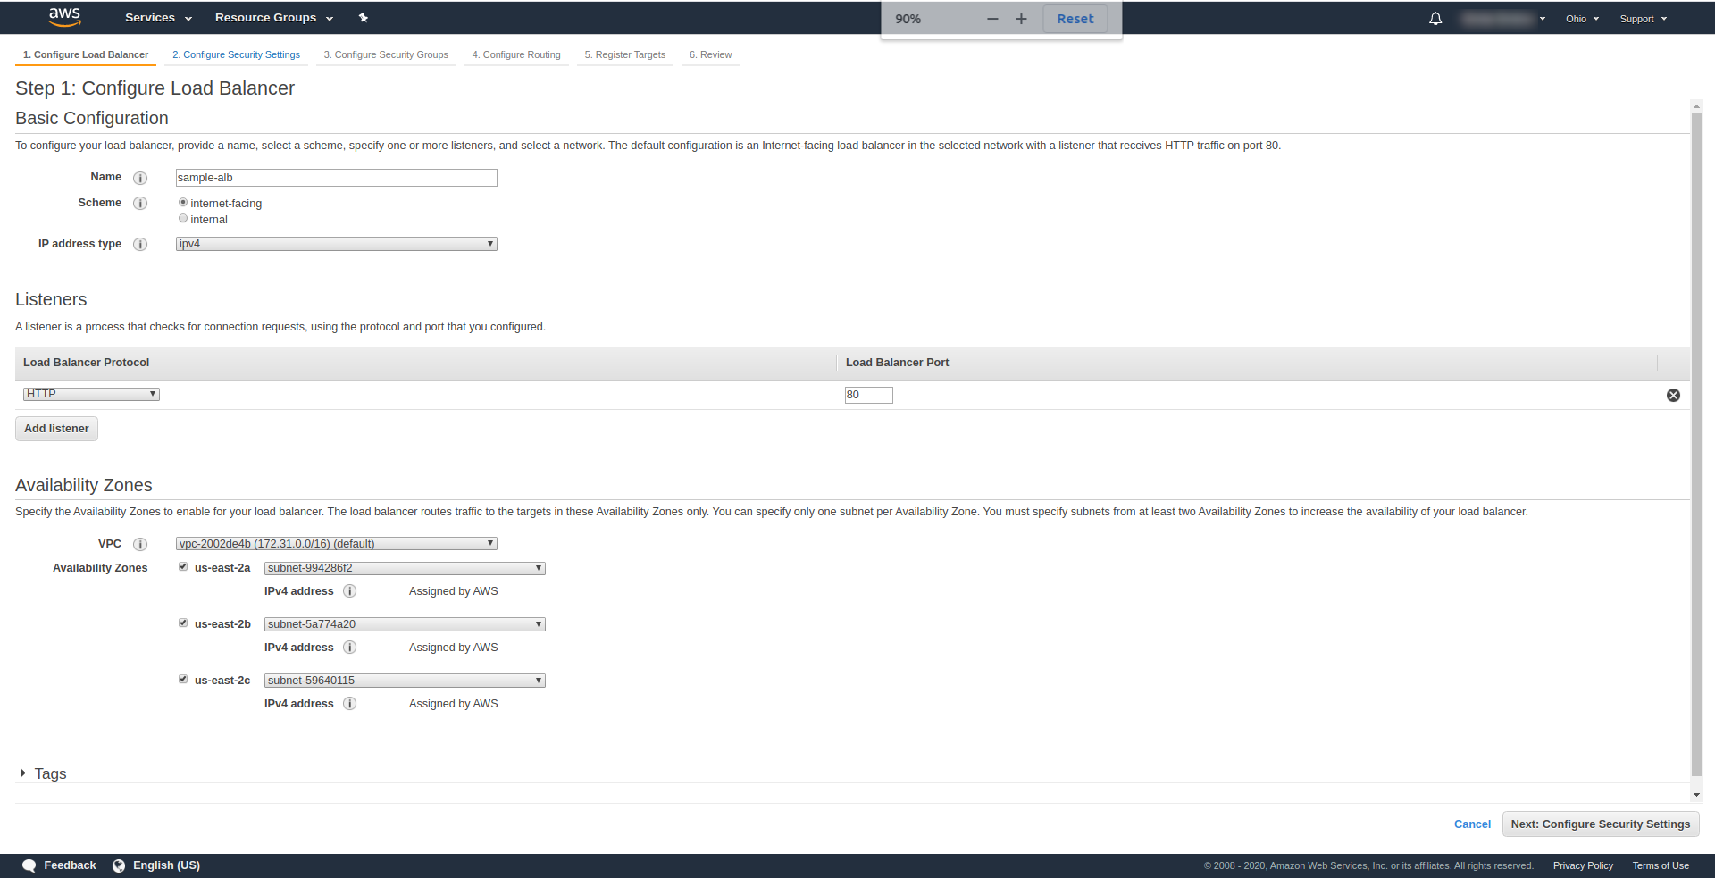Click the info icon next to Name
Image resolution: width=1715 pixels, height=878 pixels.
coord(140,178)
